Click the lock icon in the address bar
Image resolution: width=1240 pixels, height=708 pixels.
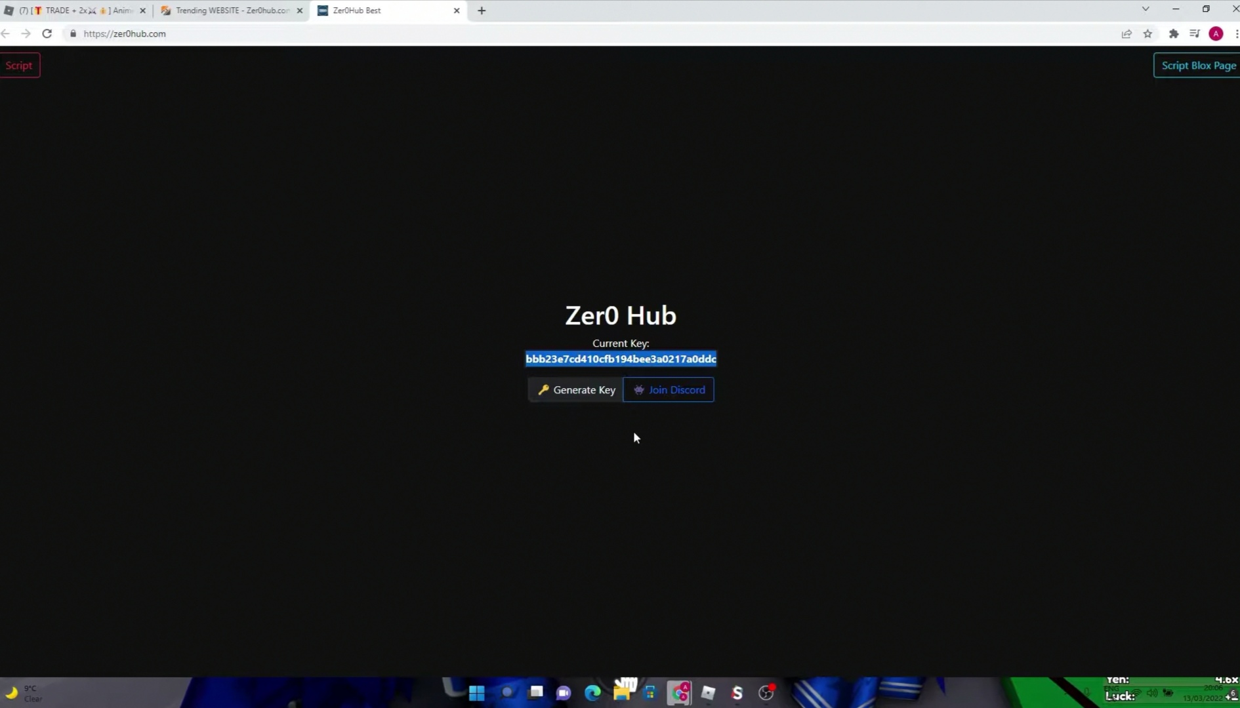(73, 33)
